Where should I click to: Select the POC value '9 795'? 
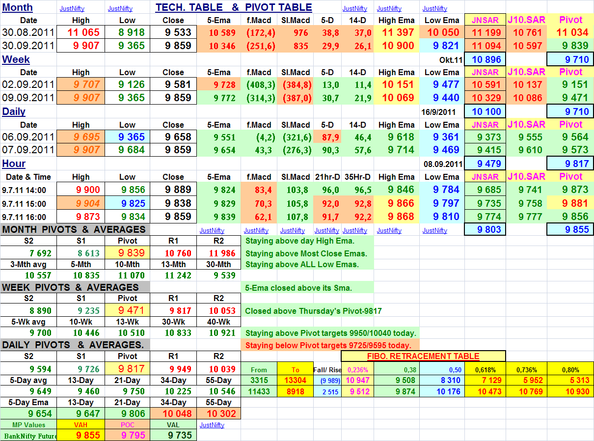click(127, 435)
